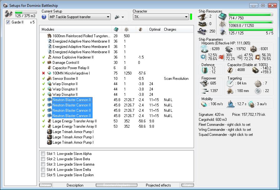Click the turret hardpoints icon
The width and height of the screenshot is (280, 190).
(x=202, y=17)
